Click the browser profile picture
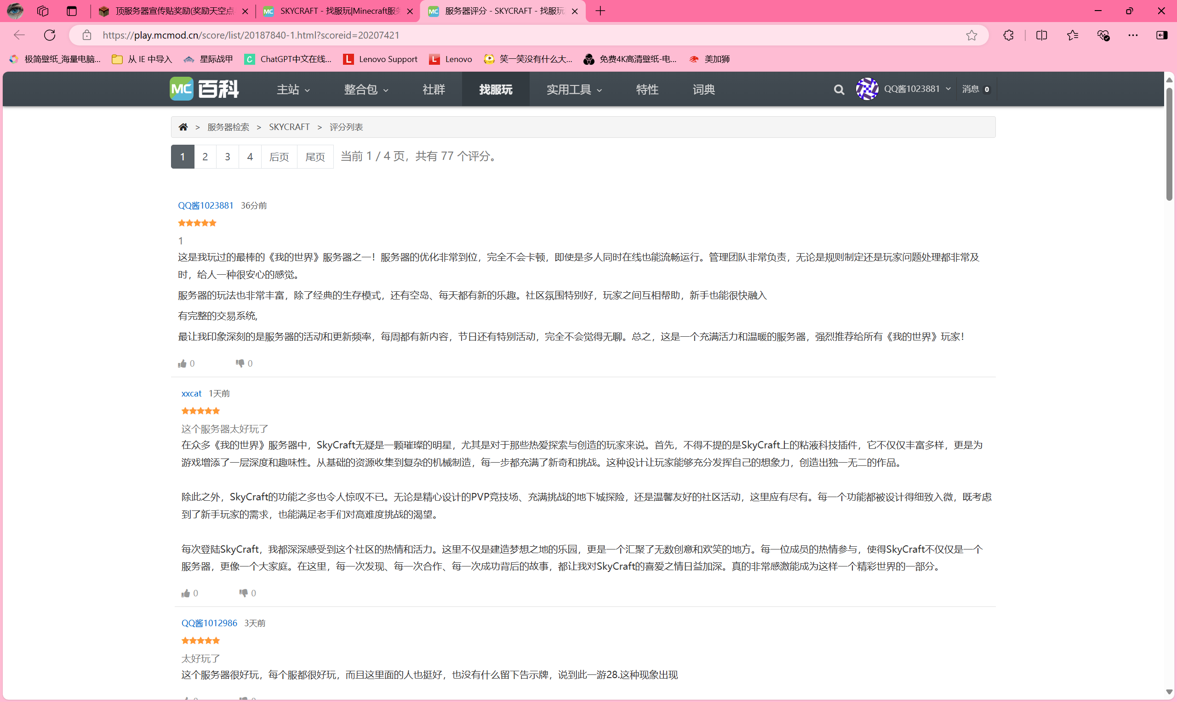Image resolution: width=1177 pixels, height=702 pixels. (15, 11)
